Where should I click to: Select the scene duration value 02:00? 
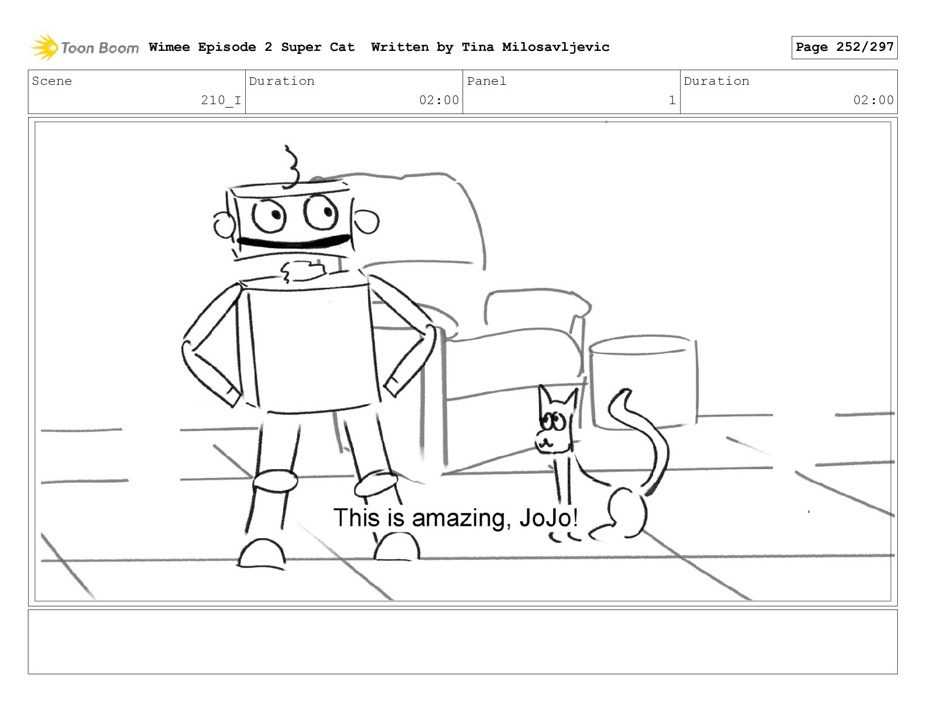tap(439, 100)
